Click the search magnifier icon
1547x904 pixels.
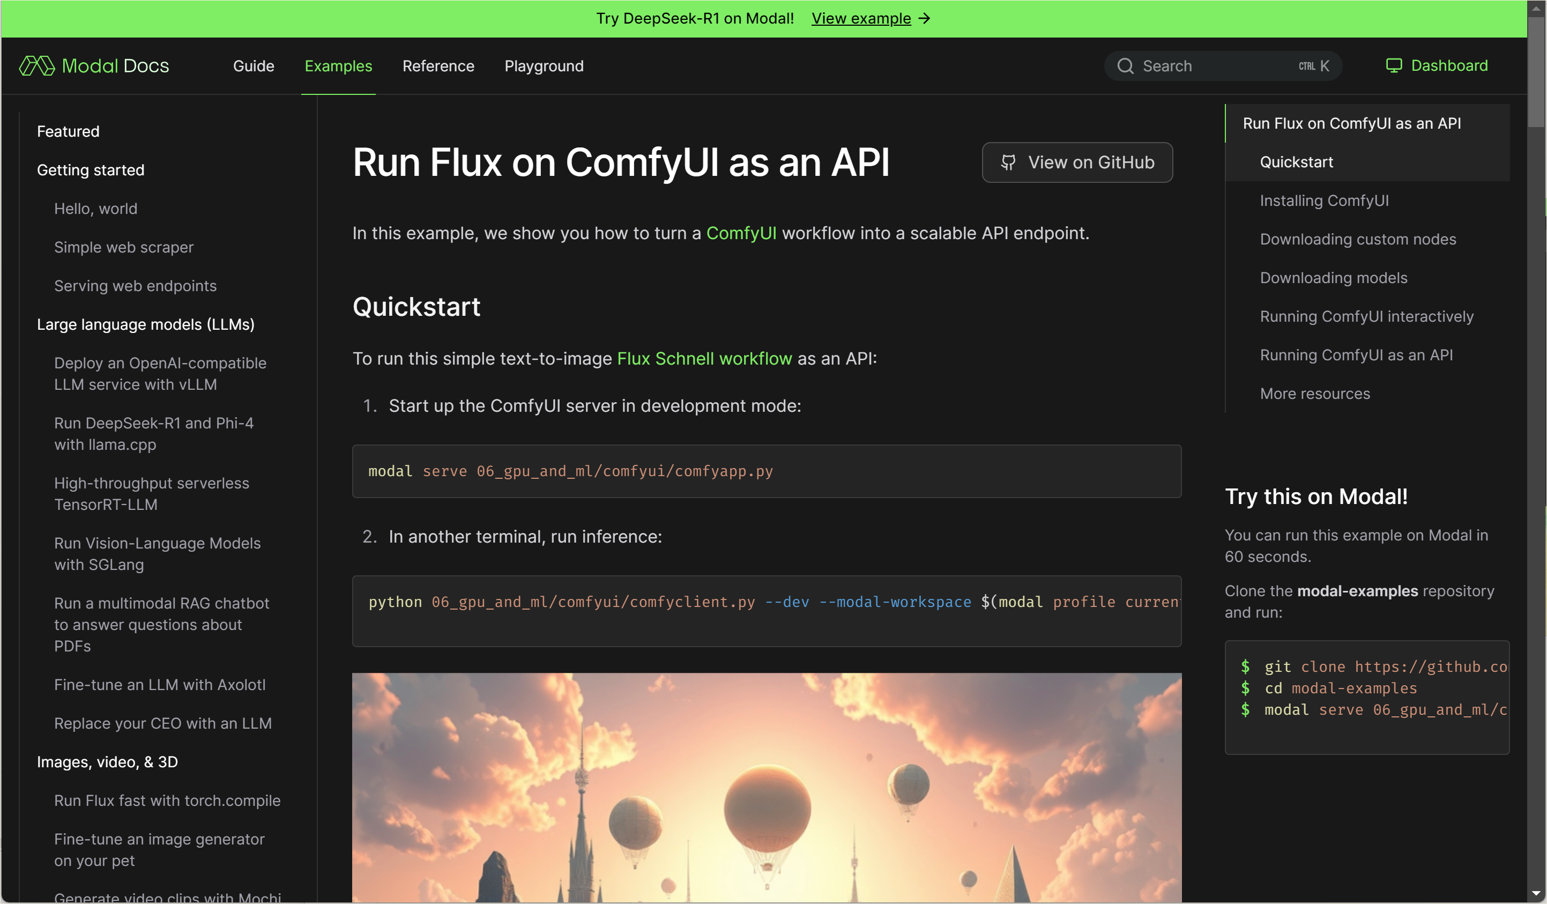(1125, 66)
